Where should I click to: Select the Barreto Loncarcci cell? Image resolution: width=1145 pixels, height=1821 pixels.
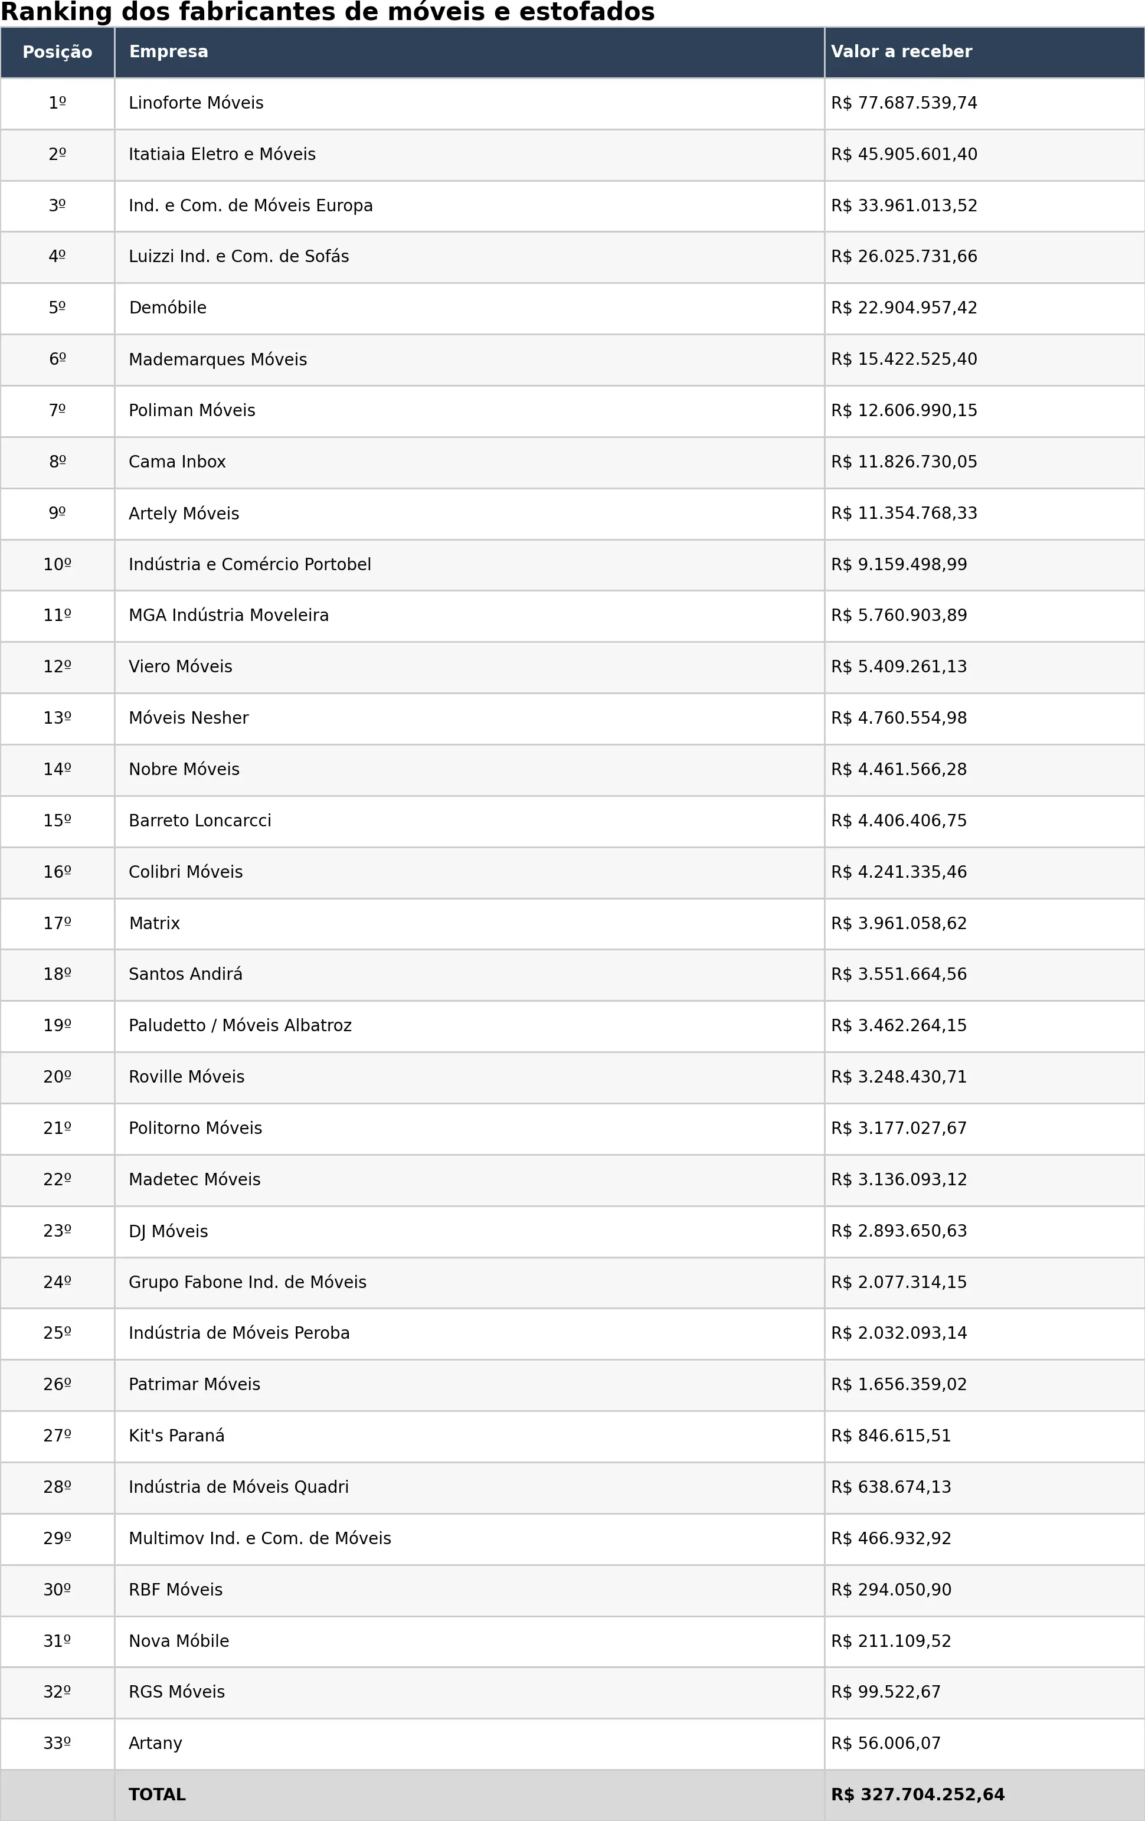[x=470, y=821]
